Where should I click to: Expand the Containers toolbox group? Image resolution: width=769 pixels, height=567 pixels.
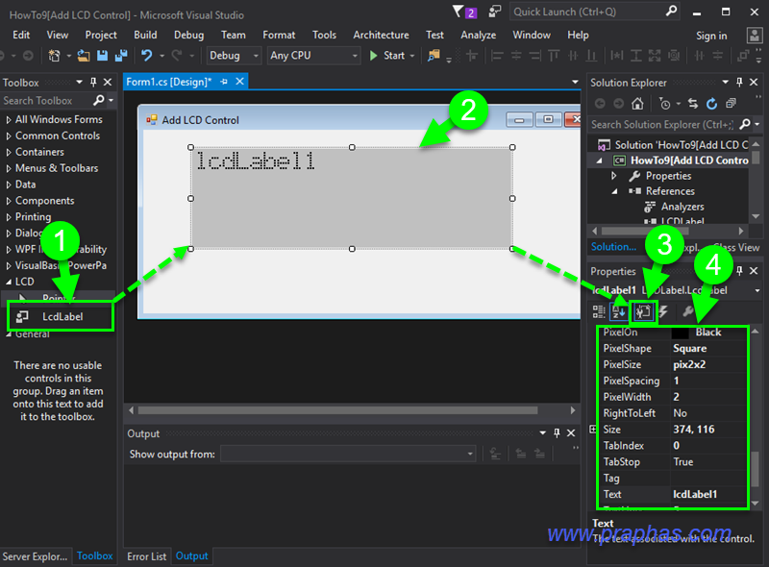(9, 152)
